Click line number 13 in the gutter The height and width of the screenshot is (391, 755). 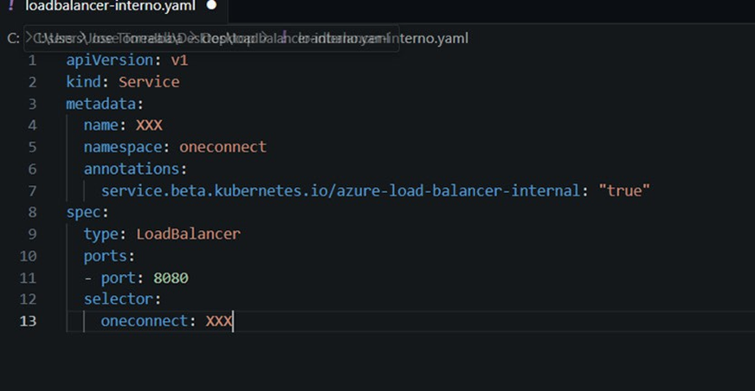[x=28, y=321]
